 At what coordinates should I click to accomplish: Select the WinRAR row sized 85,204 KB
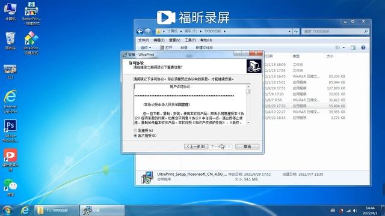pyautogui.click(x=306, y=76)
